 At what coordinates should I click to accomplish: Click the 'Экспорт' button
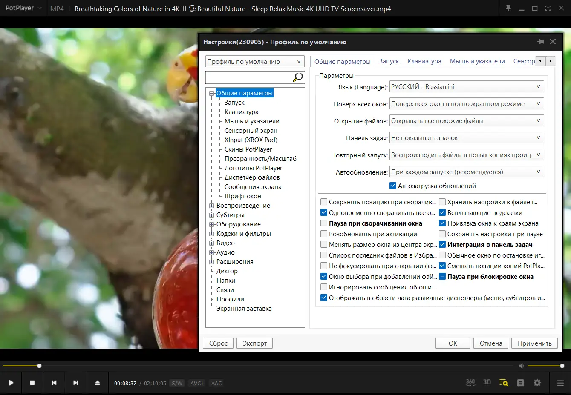tap(255, 343)
